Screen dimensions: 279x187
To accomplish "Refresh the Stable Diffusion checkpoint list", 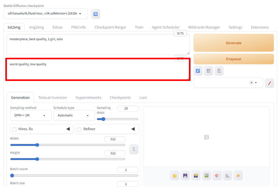I will pos(95,14).
